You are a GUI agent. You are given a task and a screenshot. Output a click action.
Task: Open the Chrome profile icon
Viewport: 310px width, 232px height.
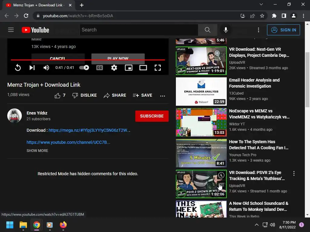pyautogui.click(x=294, y=16)
